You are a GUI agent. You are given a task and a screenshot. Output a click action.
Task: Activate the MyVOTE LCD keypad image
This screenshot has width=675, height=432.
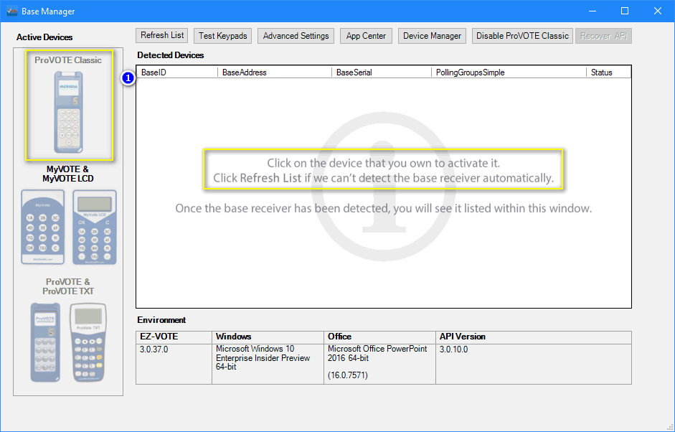95,227
